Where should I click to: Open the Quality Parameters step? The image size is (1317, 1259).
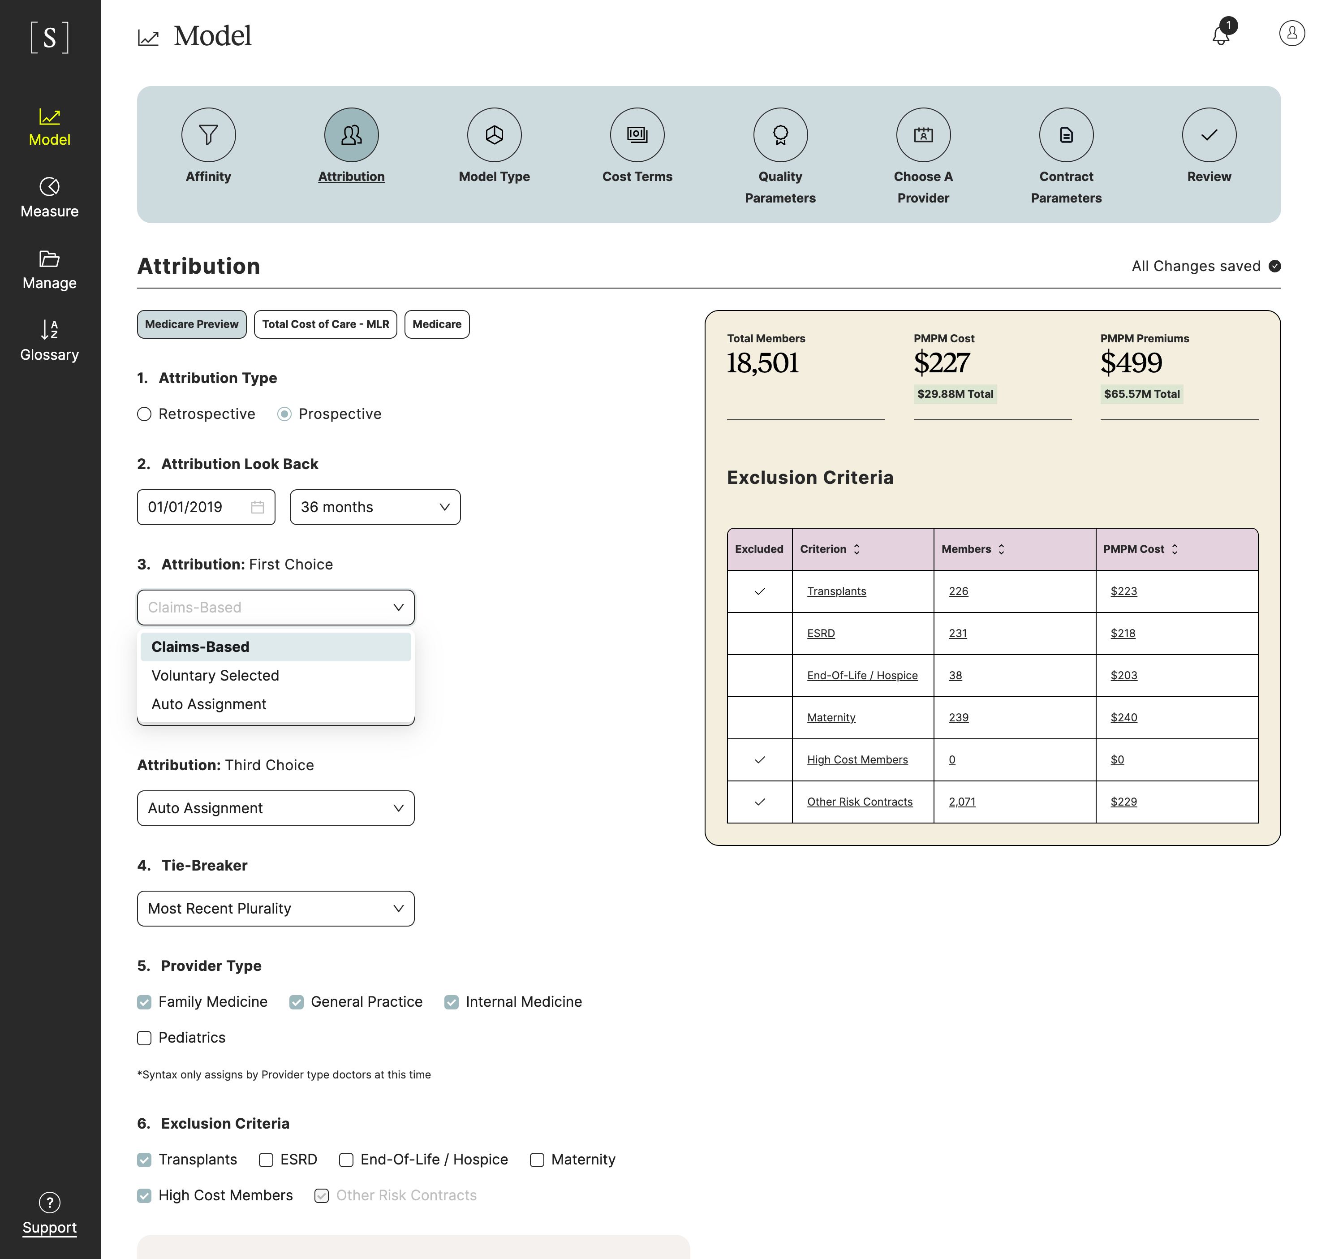[780, 135]
